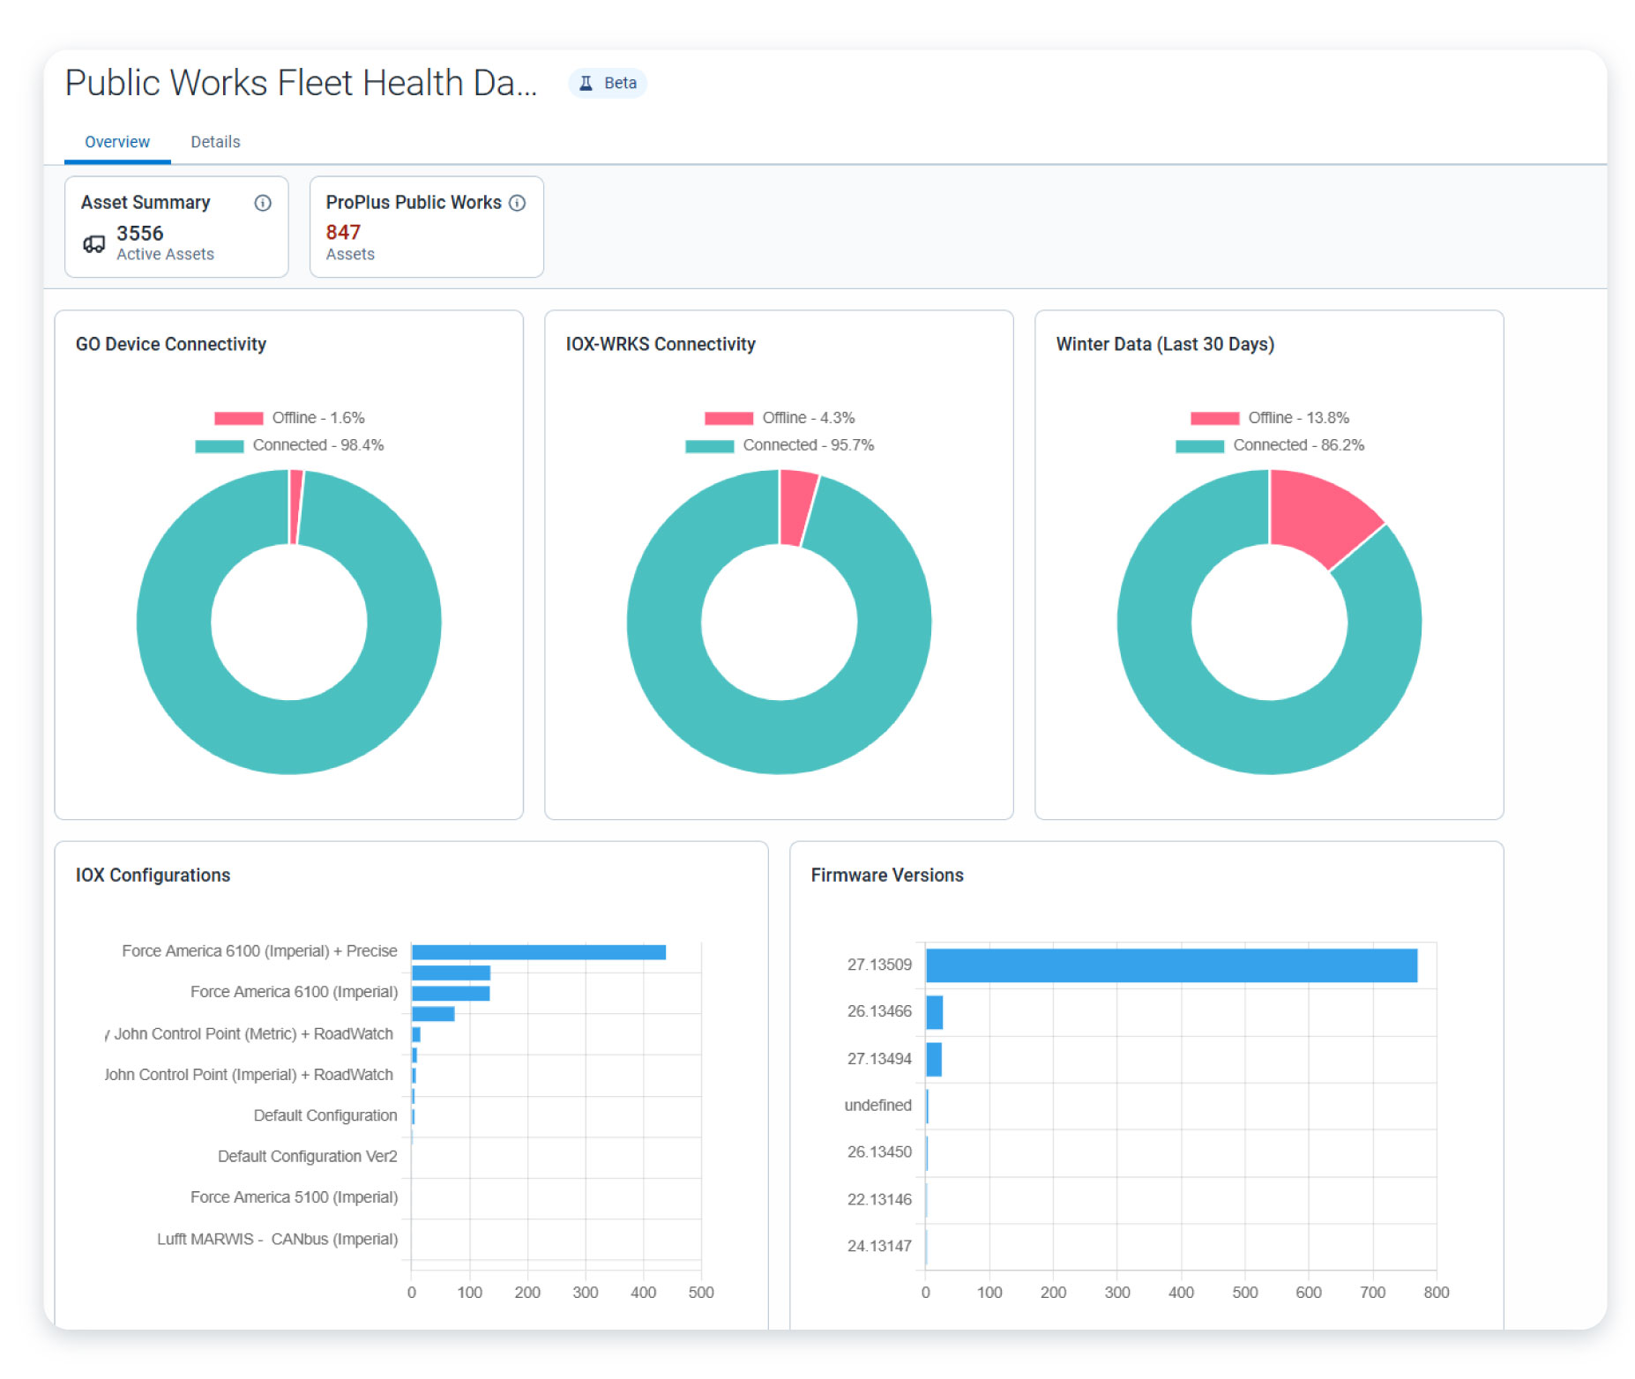Click the Default Configuration label in IOX Configurations
This screenshot has height=1379, width=1635.
pos(325,1114)
